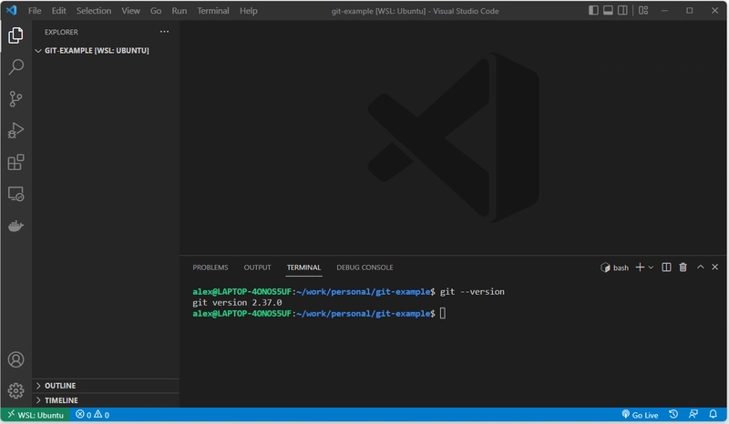Open the Extensions view icon
The height and width of the screenshot is (424, 729).
pyautogui.click(x=15, y=162)
